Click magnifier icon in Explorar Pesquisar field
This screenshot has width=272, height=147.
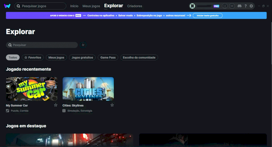[x=10, y=45]
